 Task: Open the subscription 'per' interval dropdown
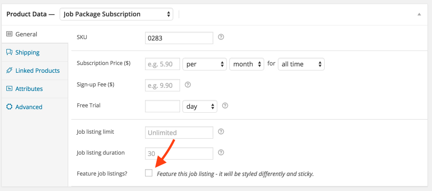[205, 64]
